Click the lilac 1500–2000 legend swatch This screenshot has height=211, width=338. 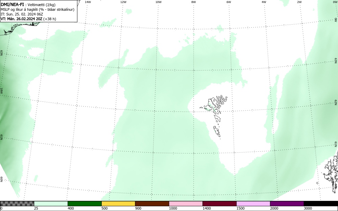(253, 204)
